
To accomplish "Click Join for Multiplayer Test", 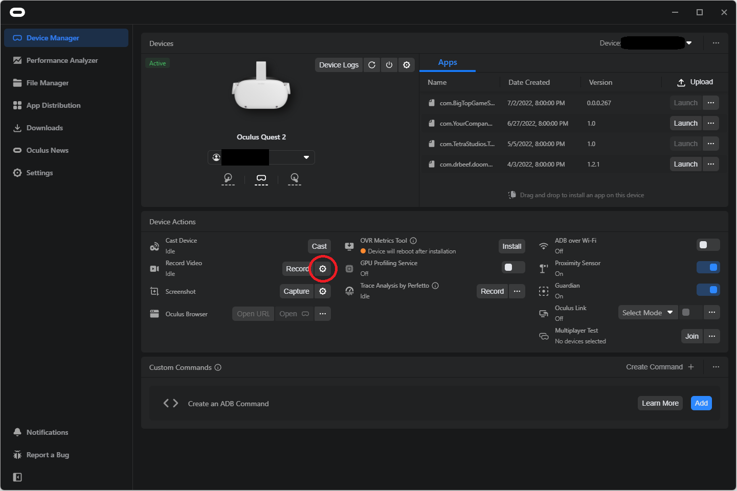I will (x=692, y=336).
